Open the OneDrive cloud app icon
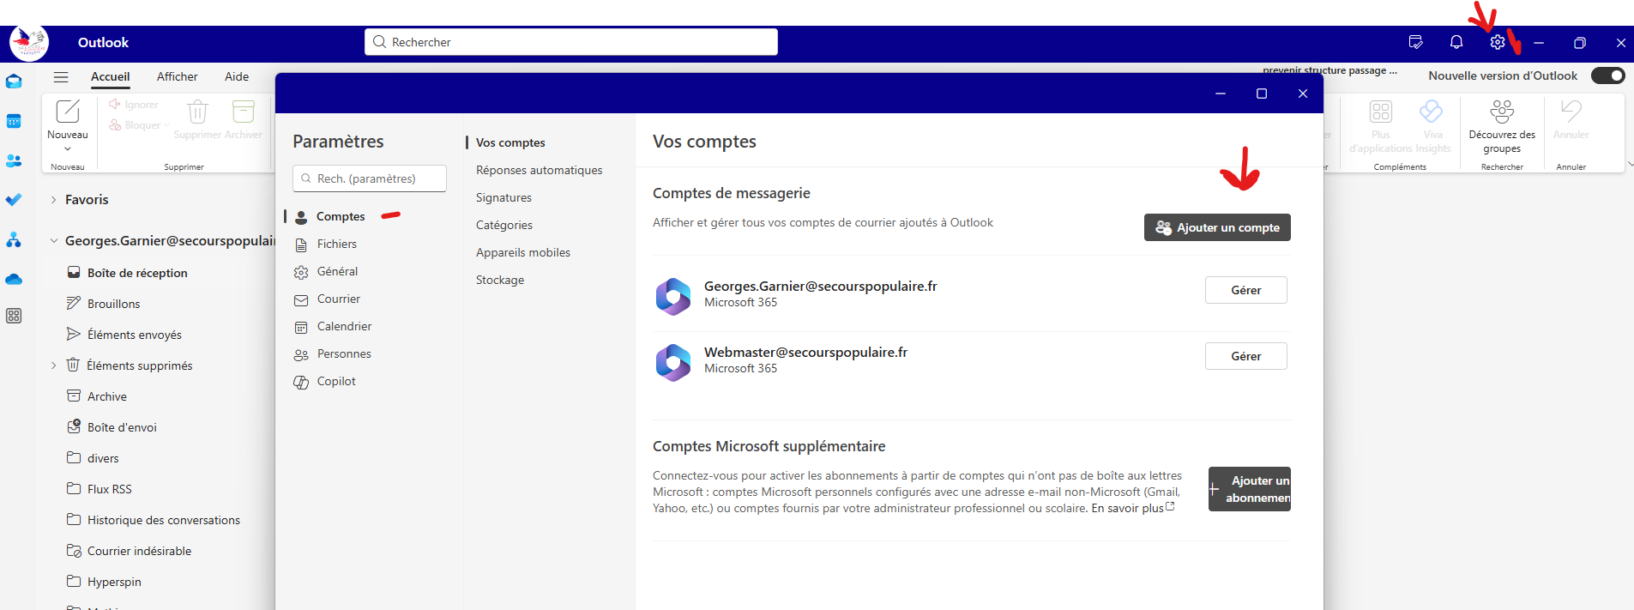The height and width of the screenshot is (610, 1634). [14, 279]
